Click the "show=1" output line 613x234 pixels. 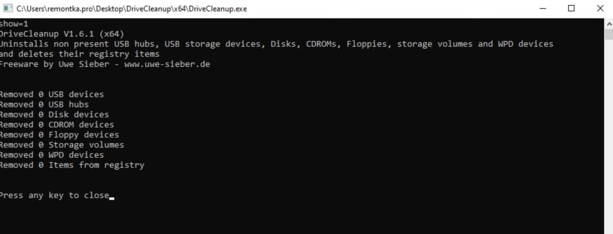14,23
